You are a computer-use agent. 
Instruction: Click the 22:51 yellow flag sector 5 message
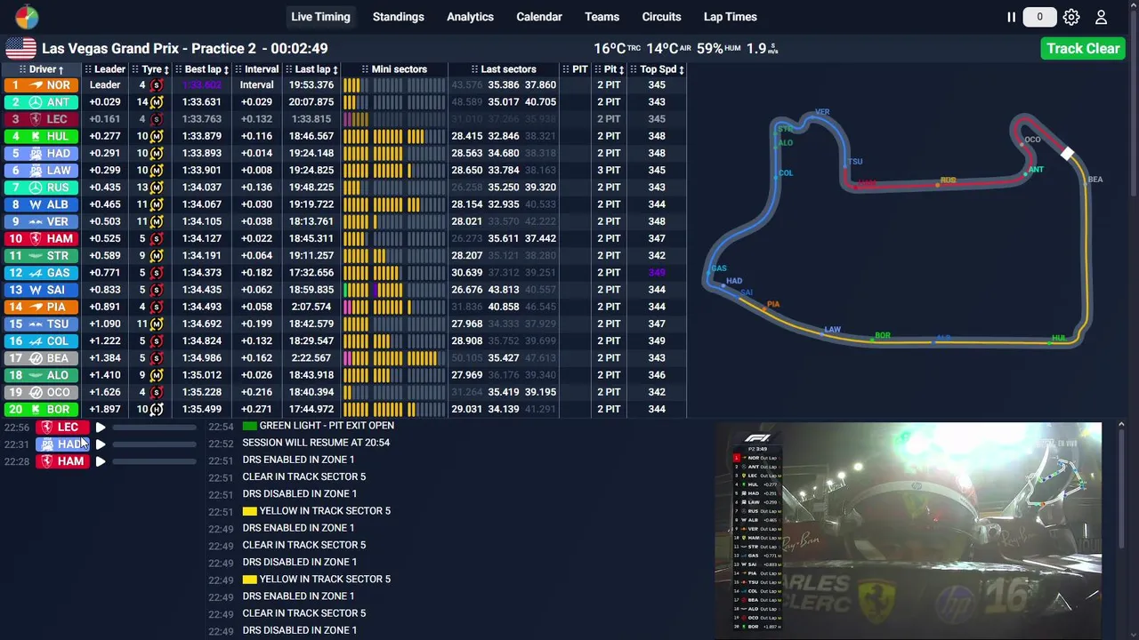click(316, 511)
